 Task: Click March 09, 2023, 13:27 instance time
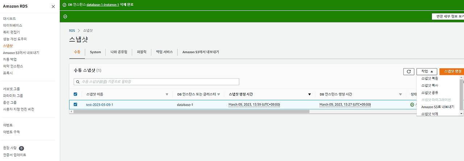point(345,105)
